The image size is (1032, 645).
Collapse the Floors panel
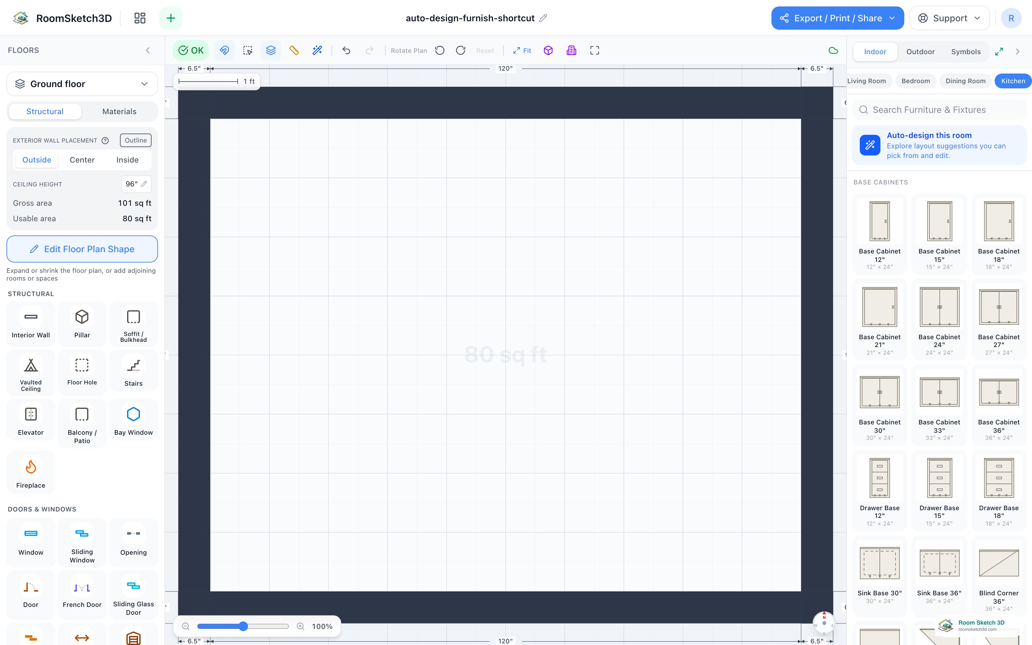tap(148, 50)
